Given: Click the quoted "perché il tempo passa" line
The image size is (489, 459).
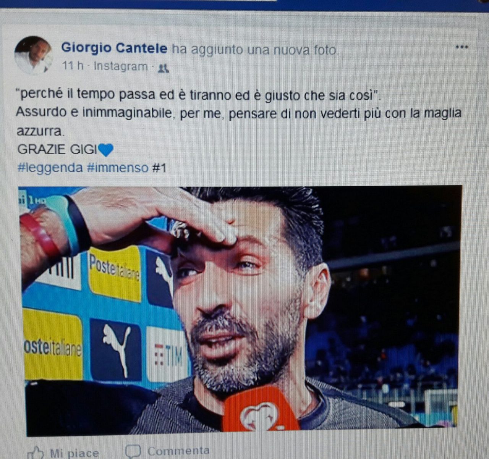Looking at the screenshot, I should [199, 94].
